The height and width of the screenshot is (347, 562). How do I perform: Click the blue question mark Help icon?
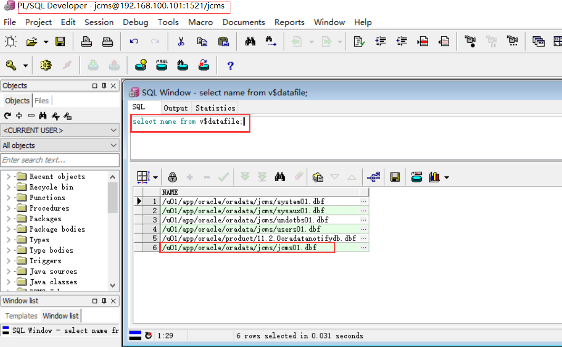coord(230,65)
